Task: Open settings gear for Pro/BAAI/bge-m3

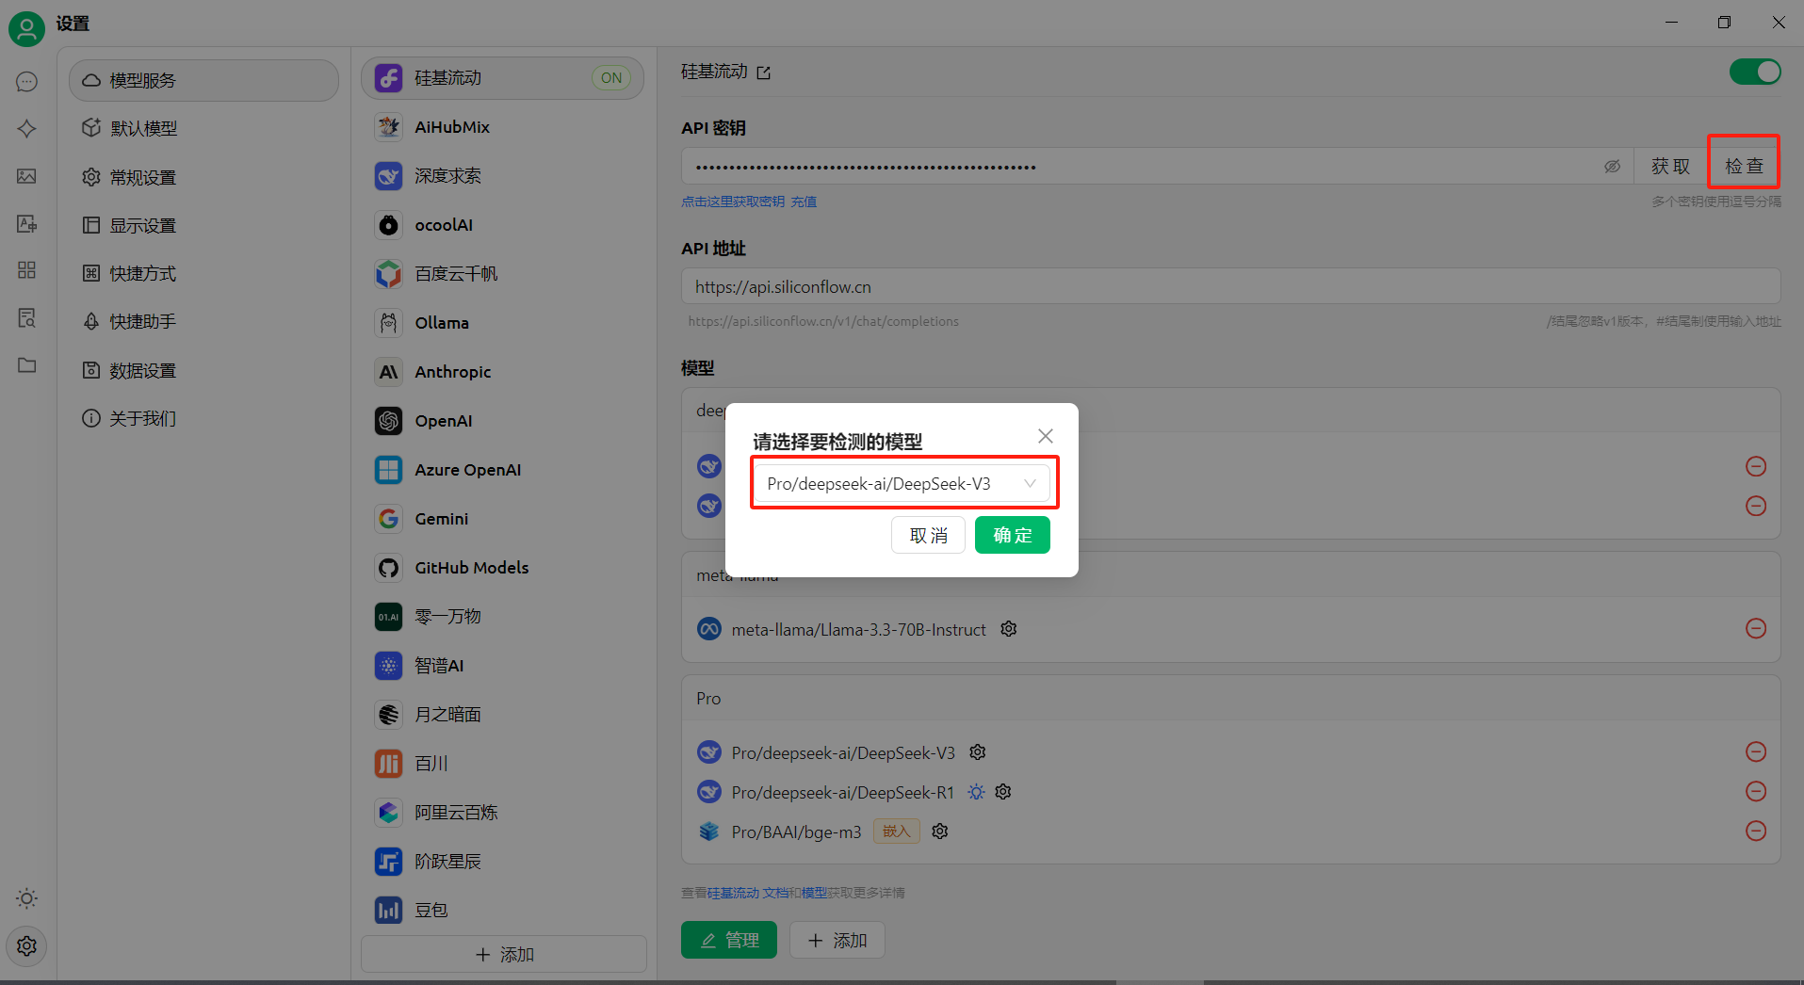Action: click(939, 832)
